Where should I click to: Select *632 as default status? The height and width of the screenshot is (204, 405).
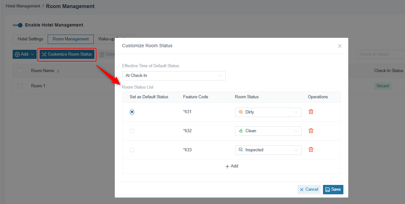tap(132, 131)
